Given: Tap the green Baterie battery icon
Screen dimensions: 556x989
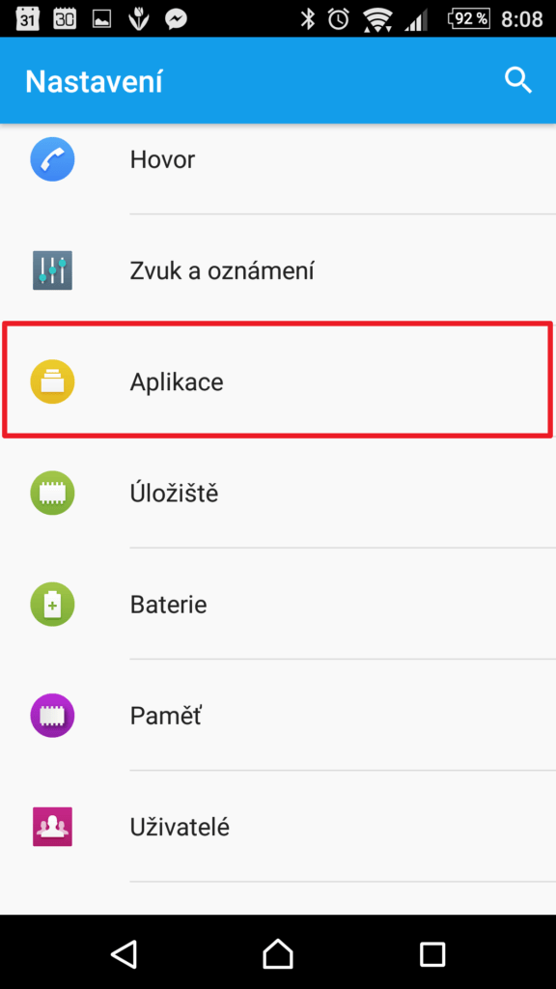Looking at the screenshot, I should coord(52,605).
